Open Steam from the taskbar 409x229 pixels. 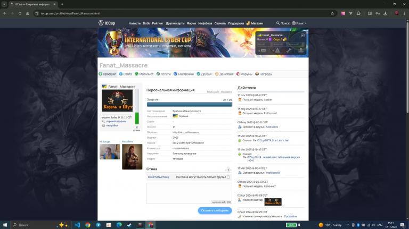(129, 225)
